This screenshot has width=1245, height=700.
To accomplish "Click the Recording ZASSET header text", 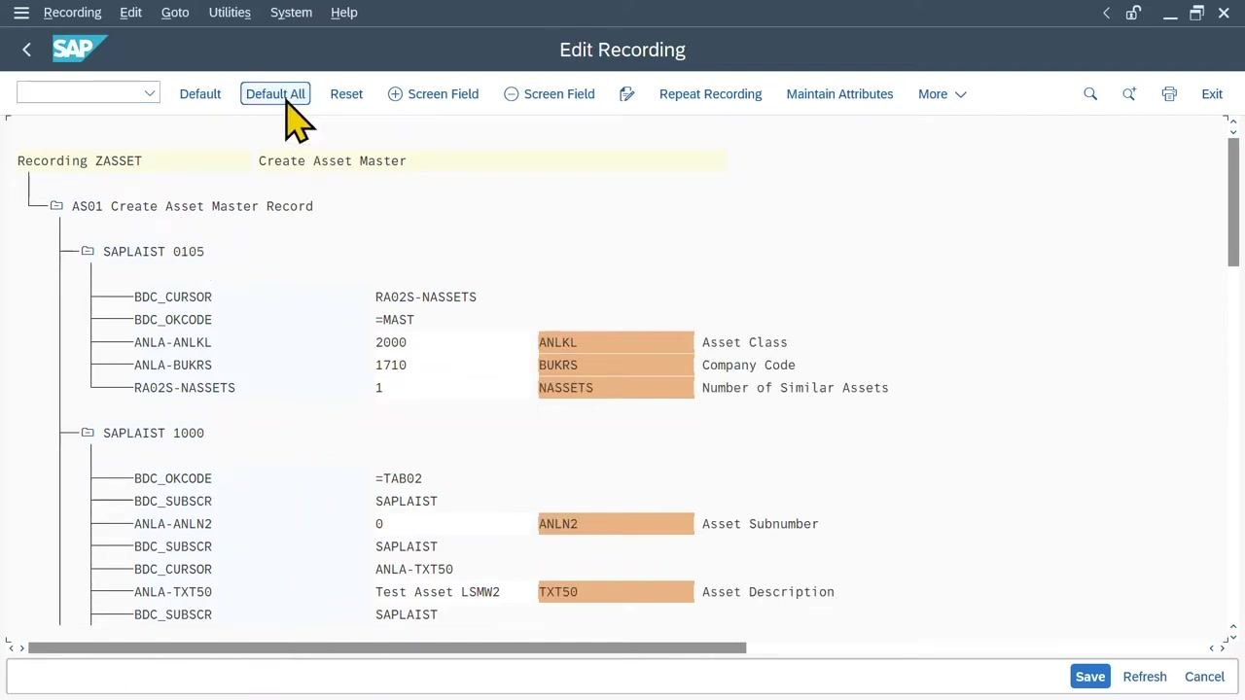I will (x=80, y=160).
